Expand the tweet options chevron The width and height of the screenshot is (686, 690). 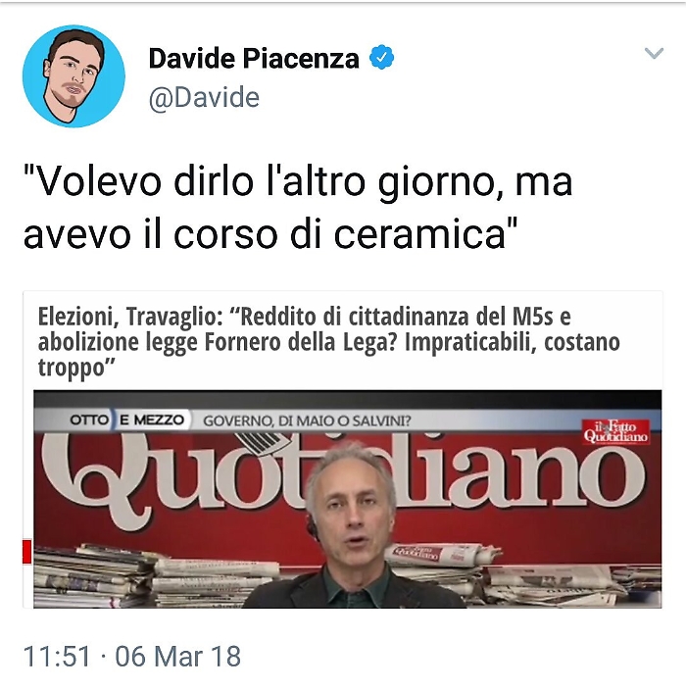point(654,53)
